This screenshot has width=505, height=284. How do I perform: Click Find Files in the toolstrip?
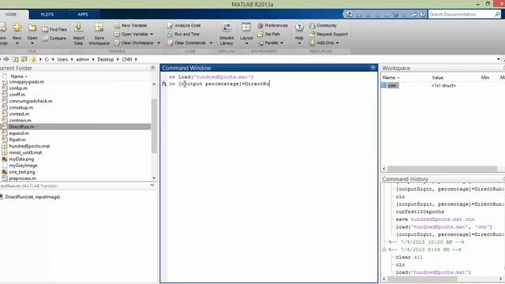tap(54, 29)
